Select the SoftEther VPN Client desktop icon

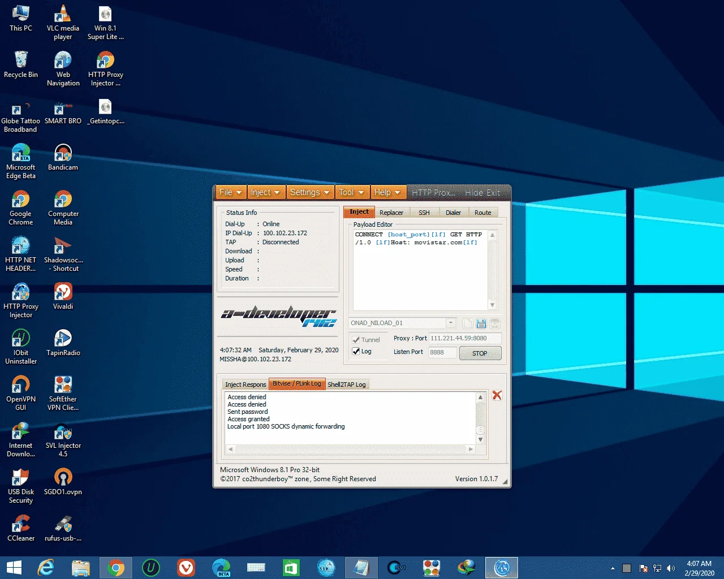(x=63, y=393)
